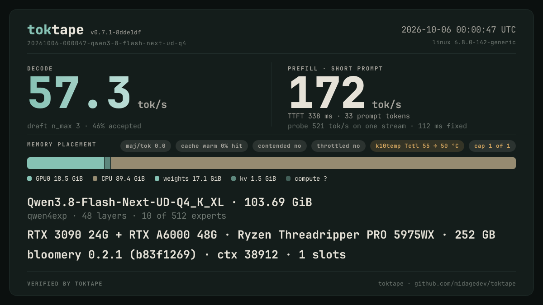This screenshot has height=305, width=543.
Task: Click GPU0 18.5 GiB legend swatch
Action: [29, 178]
